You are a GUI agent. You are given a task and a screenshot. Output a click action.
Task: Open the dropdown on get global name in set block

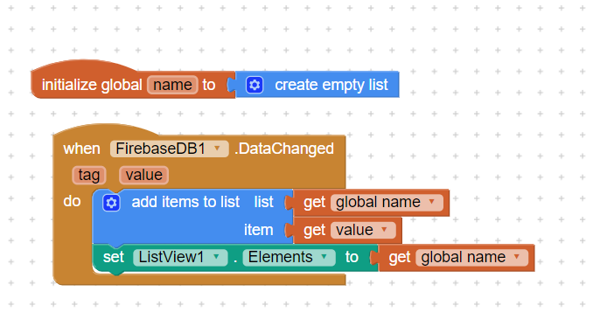(517, 257)
